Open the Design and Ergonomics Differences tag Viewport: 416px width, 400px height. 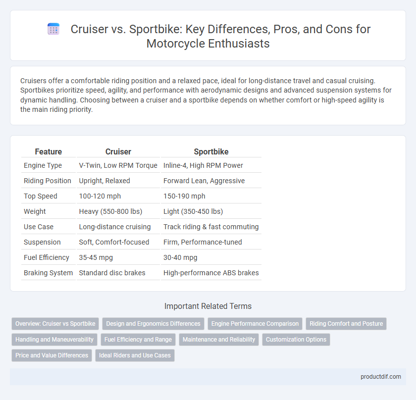[x=153, y=324]
